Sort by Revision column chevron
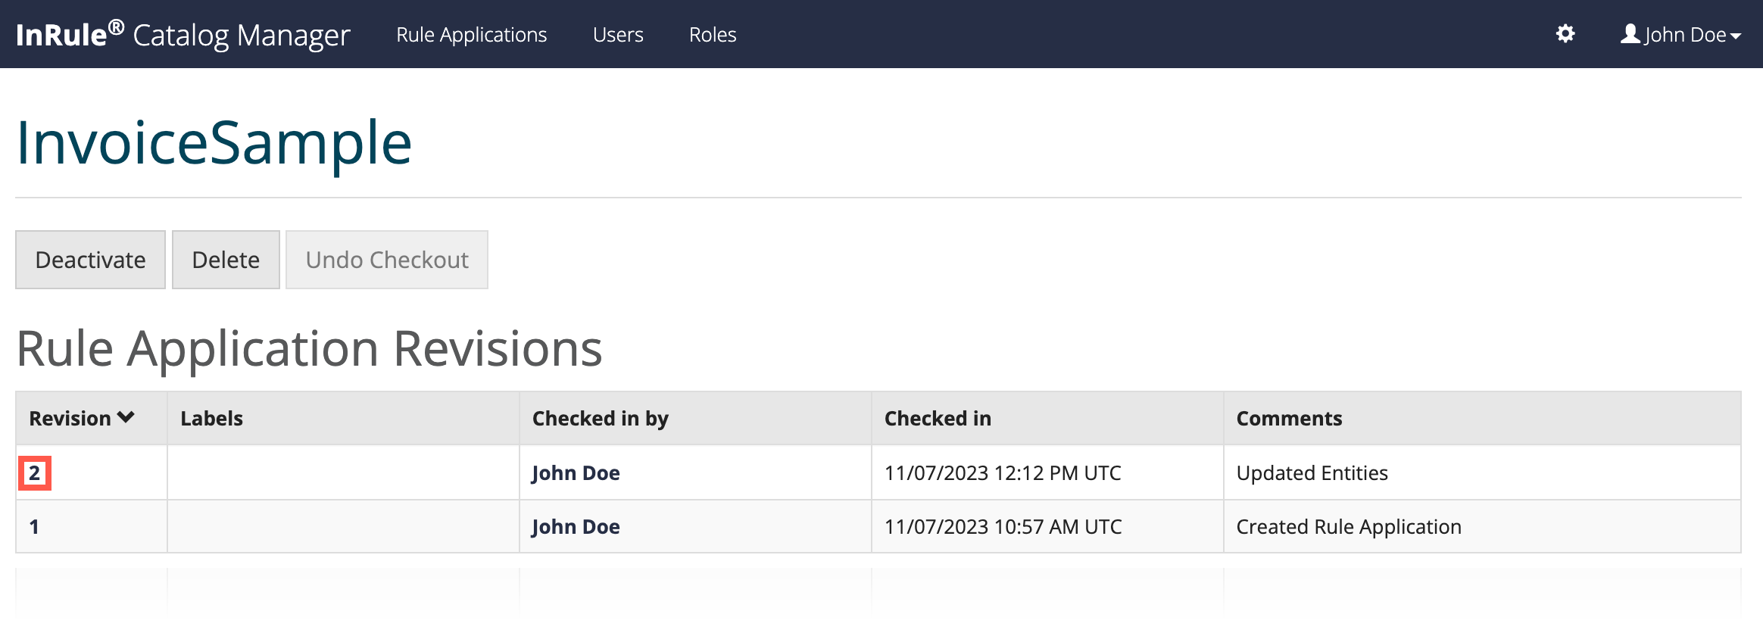 [126, 417]
